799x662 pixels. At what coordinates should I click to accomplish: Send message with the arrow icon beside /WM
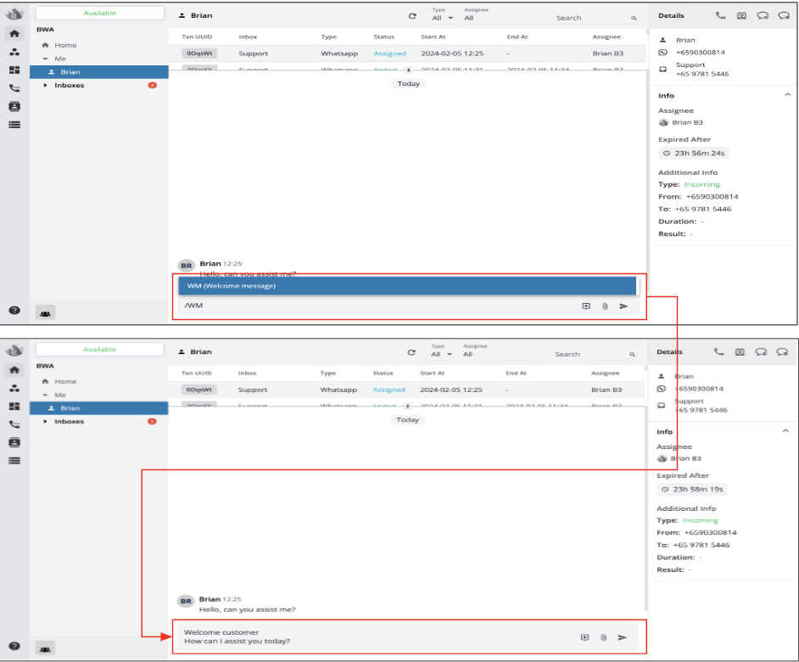coord(623,306)
